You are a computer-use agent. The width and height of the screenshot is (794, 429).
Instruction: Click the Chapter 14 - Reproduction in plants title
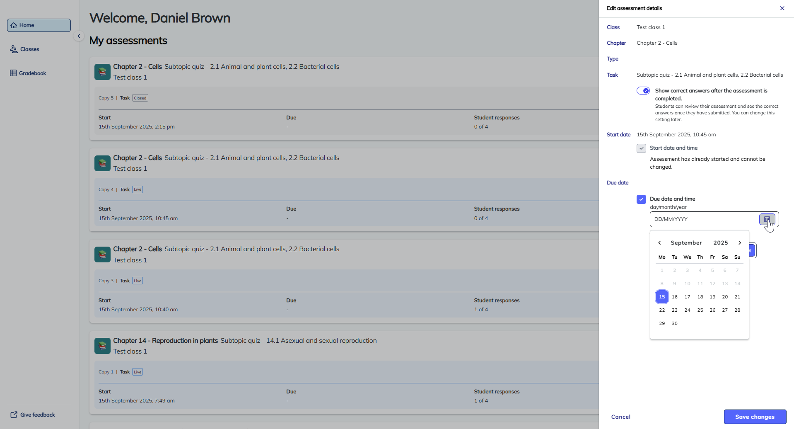[x=165, y=341]
